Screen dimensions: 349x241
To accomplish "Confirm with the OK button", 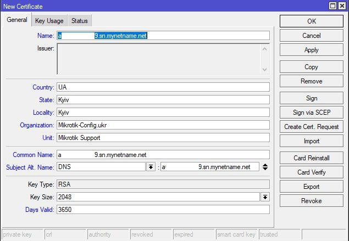I will (x=312, y=21).
